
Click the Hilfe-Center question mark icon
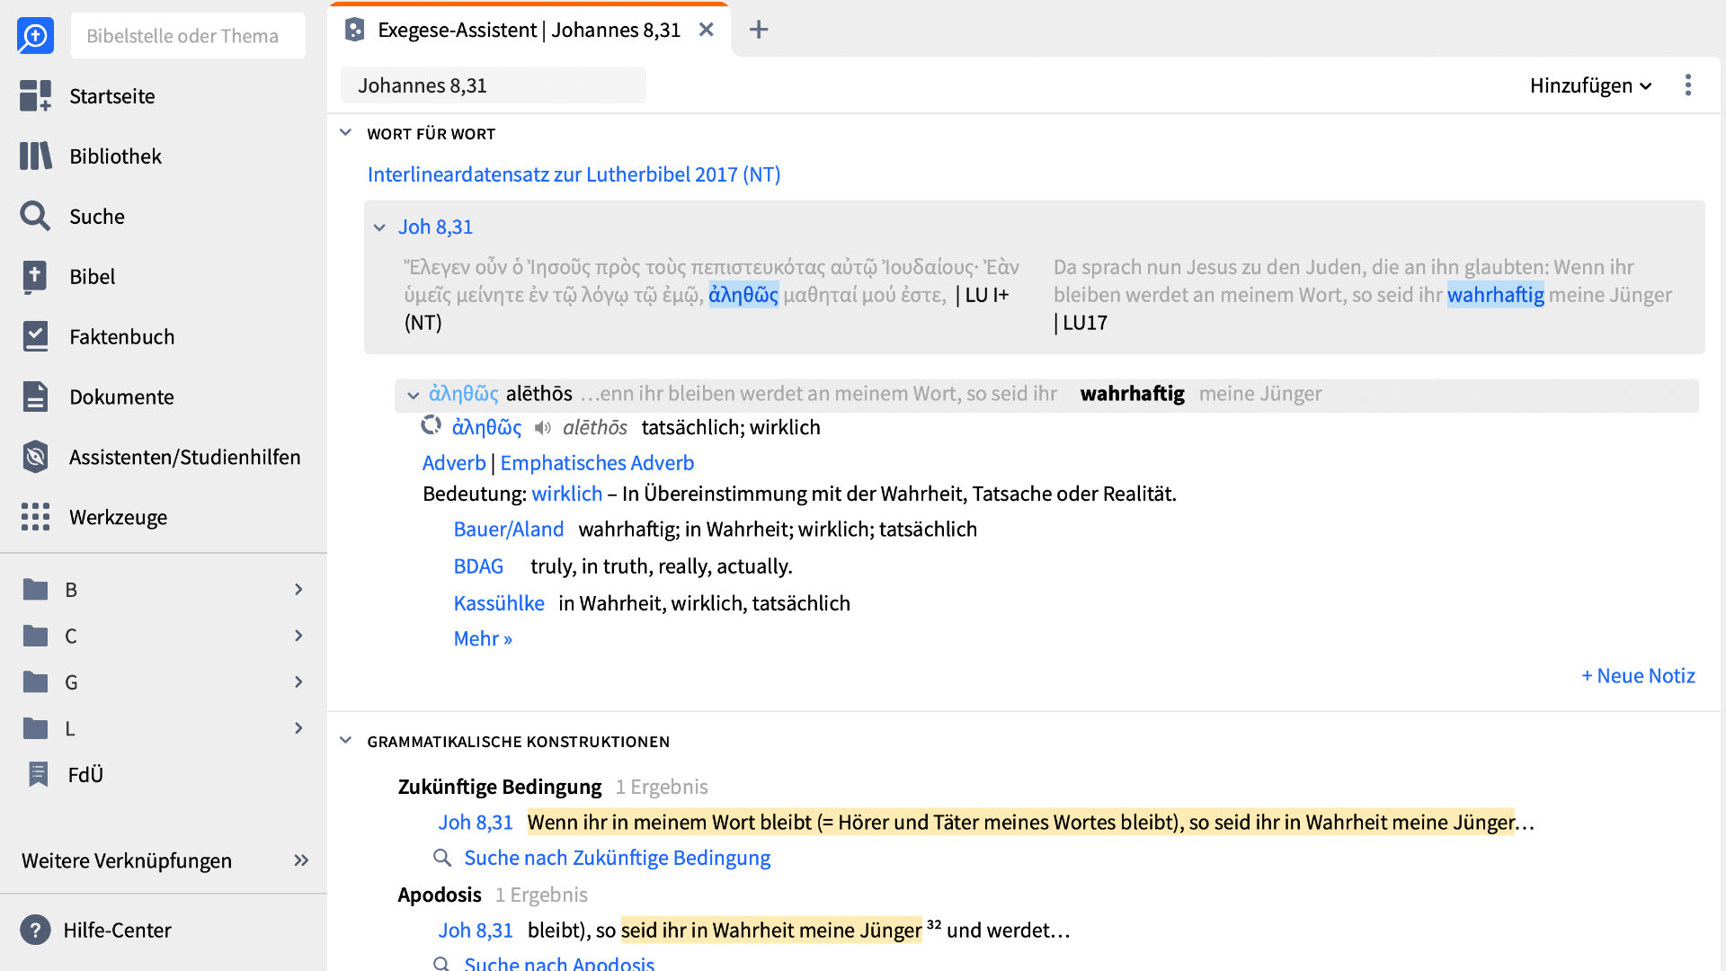click(x=35, y=930)
